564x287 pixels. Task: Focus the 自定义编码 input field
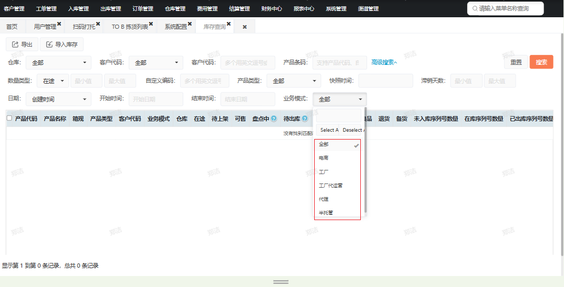pyautogui.click(x=205, y=81)
